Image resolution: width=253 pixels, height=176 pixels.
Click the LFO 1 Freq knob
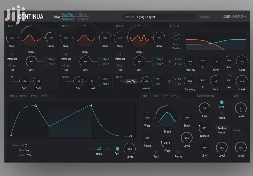coord(167,143)
